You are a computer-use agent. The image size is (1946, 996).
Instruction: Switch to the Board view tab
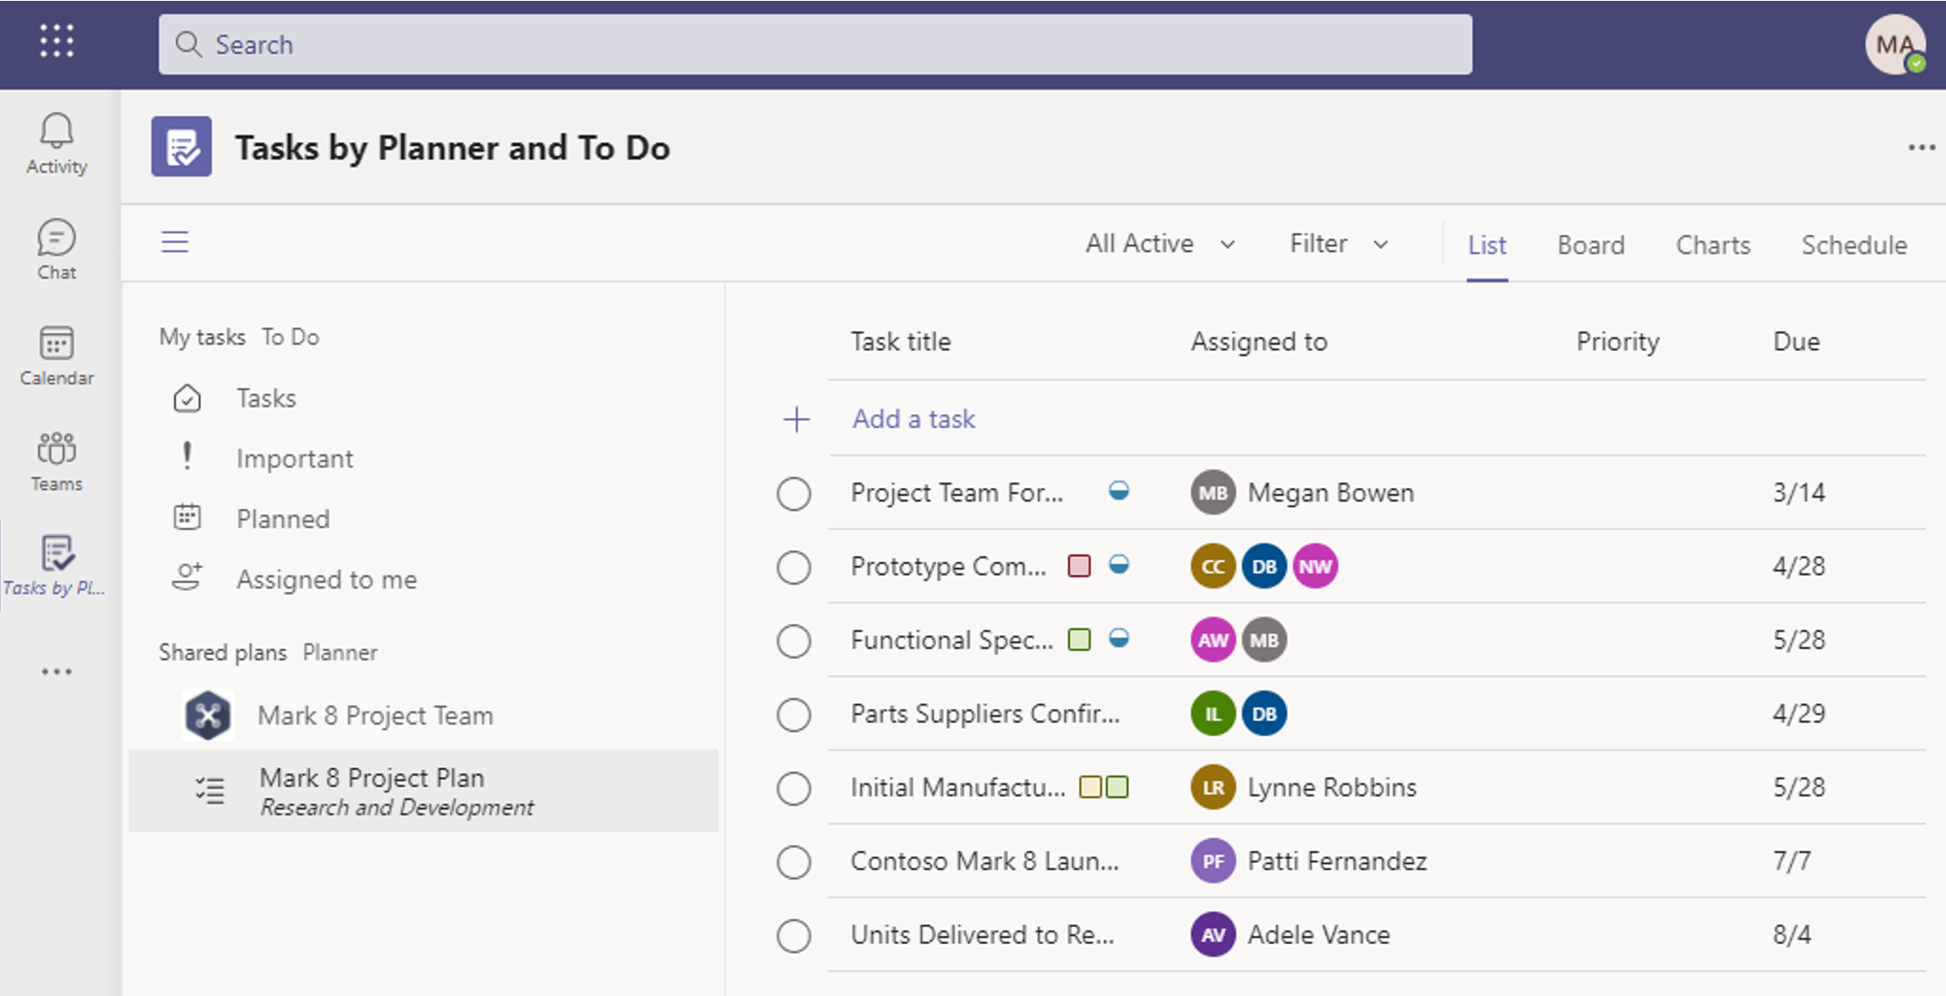(1591, 244)
